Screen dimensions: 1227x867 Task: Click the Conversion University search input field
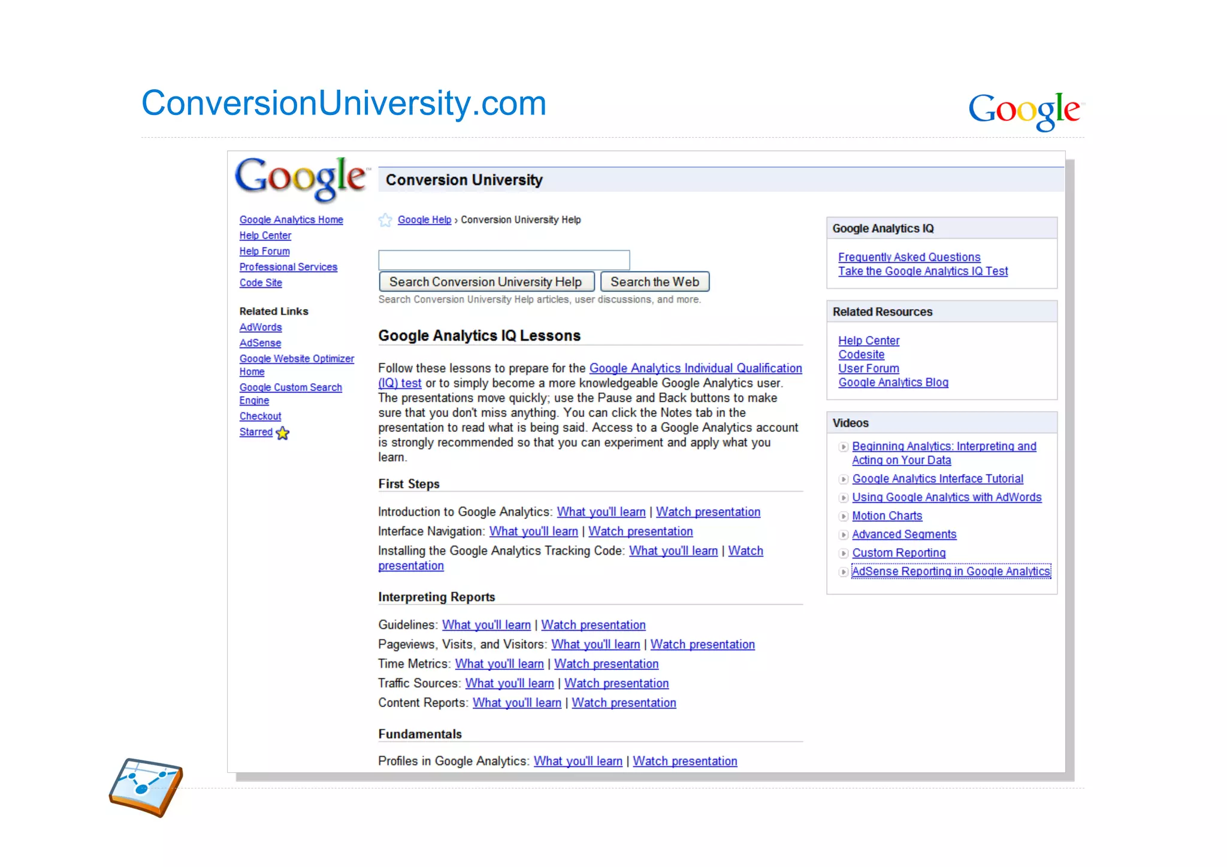(504, 260)
